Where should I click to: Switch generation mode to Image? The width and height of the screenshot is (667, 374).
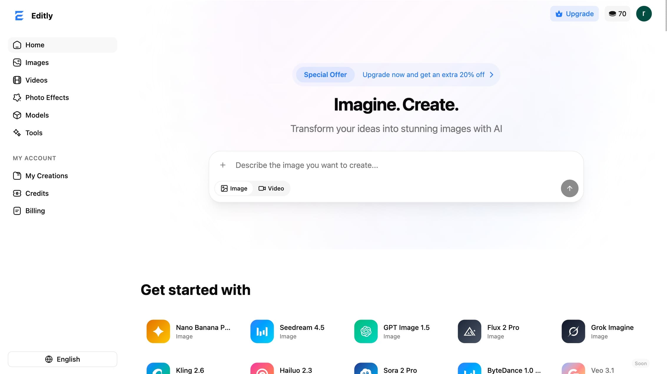coord(234,188)
